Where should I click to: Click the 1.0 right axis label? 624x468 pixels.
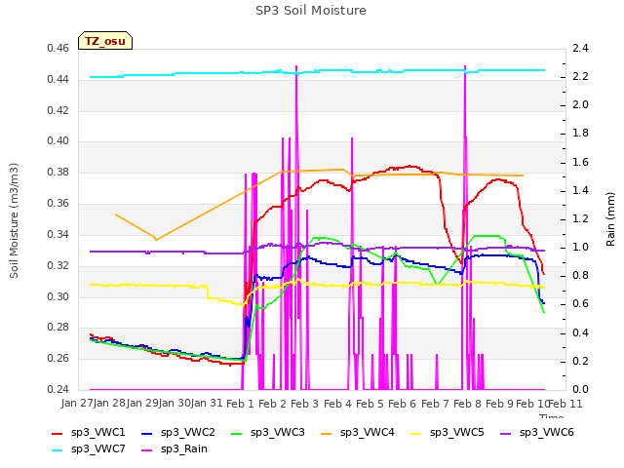[x=580, y=247]
